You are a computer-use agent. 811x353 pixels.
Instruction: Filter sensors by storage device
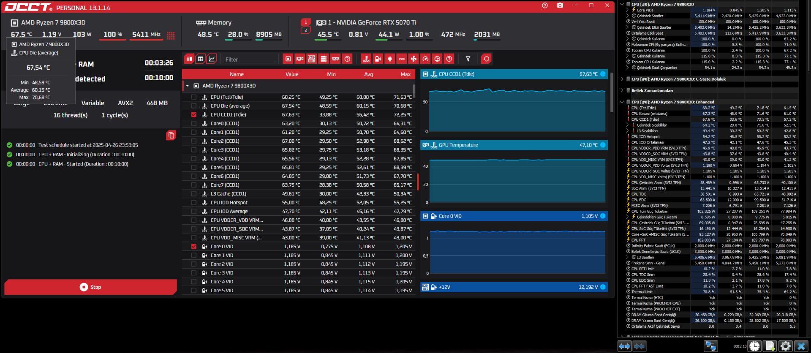click(x=324, y=59)
